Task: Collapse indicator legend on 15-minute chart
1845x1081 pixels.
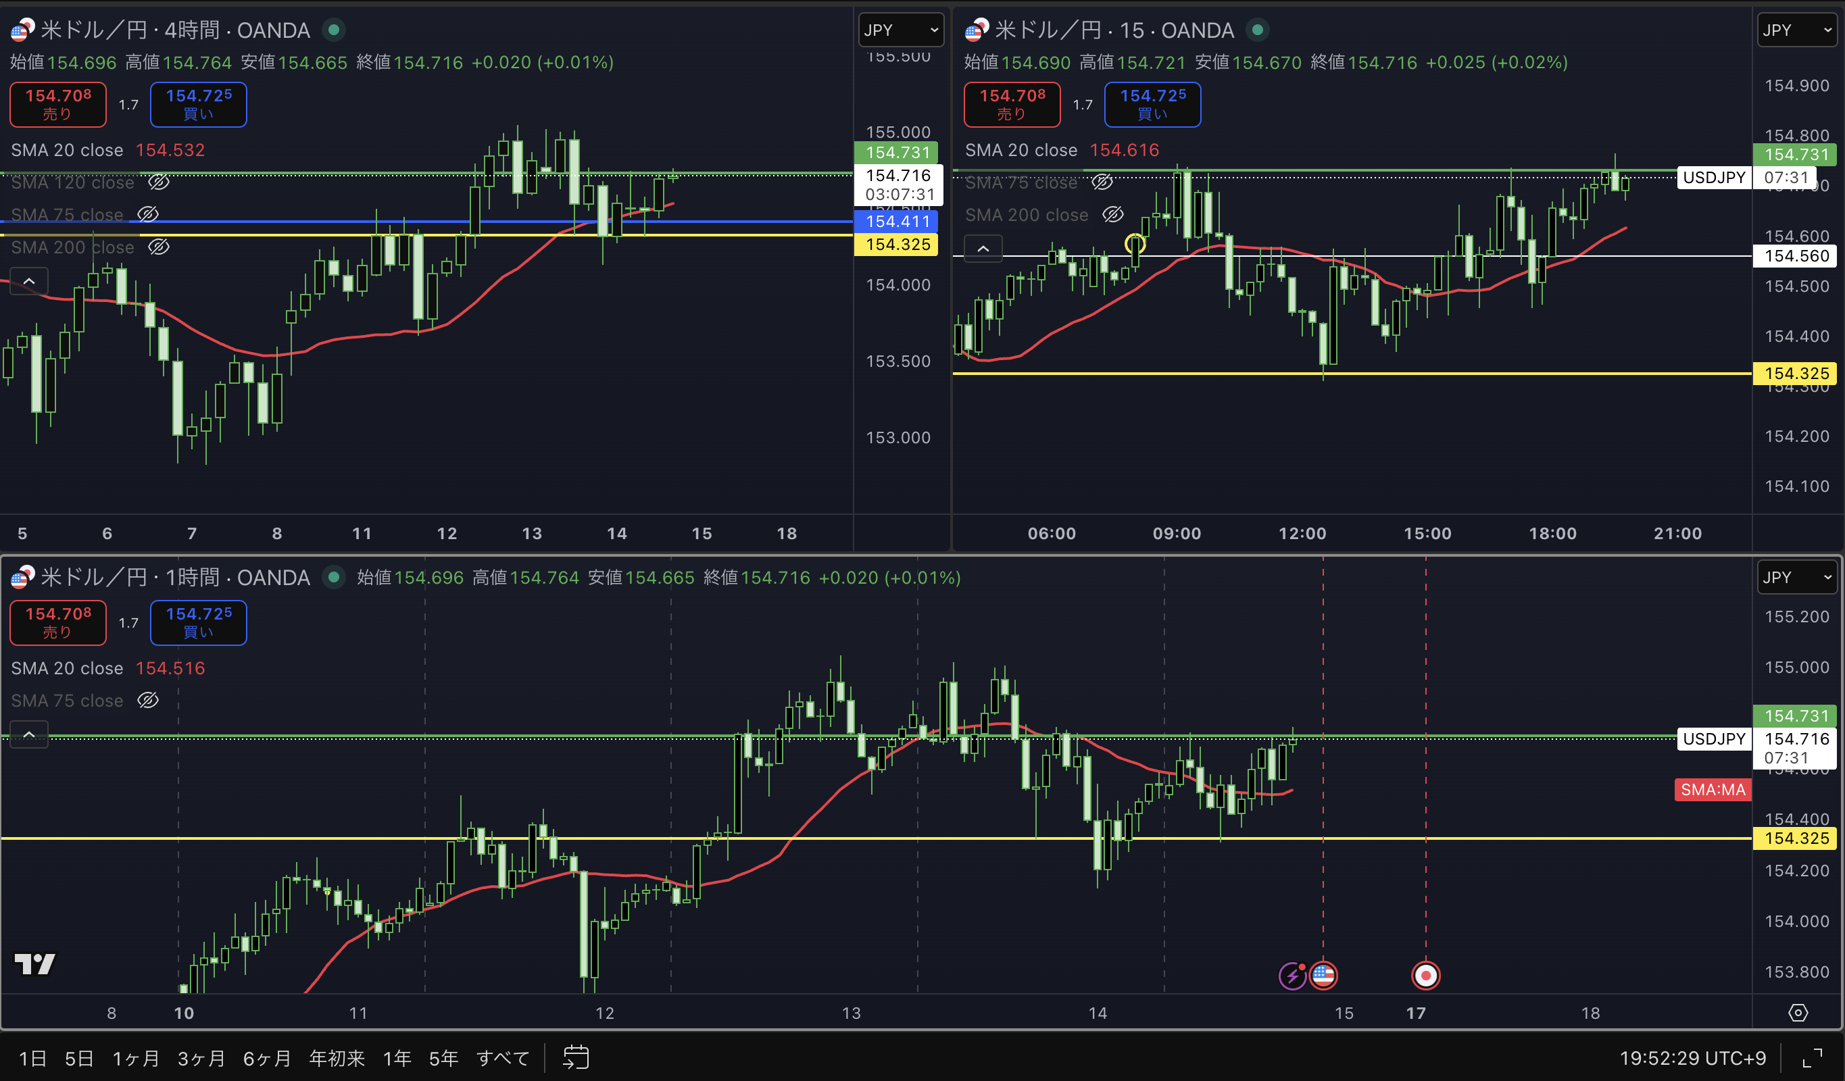Action: click(983, 249)
